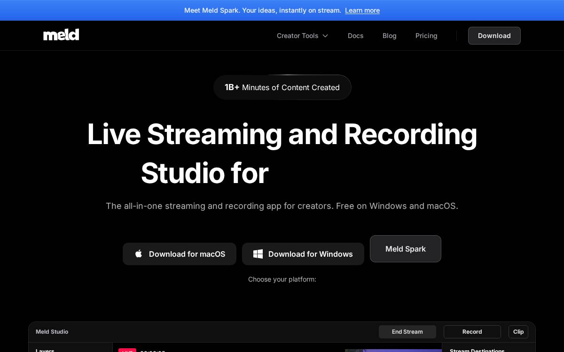Screen dimensions: 564x352
Task: Click the Download button in header
Action: click(x=494, y=36)
